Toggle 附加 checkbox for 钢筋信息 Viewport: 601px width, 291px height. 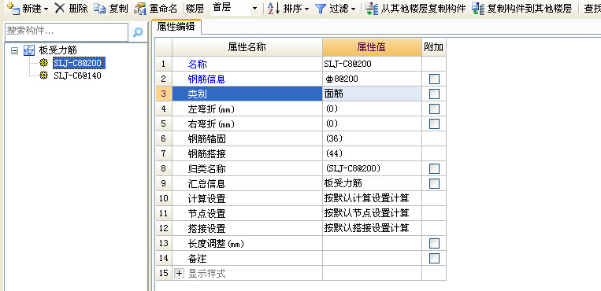(434, 79)
